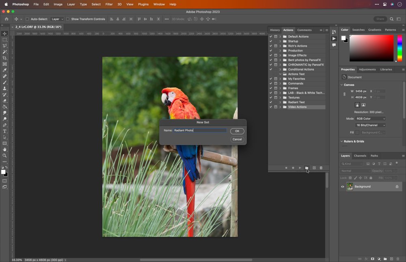Pick the Eyedropper tool
Image resolution: width=406 pixels, height=262 pixels.
point(5,70)
